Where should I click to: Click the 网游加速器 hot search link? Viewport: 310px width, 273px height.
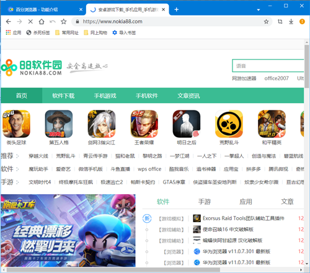point(244,78)
